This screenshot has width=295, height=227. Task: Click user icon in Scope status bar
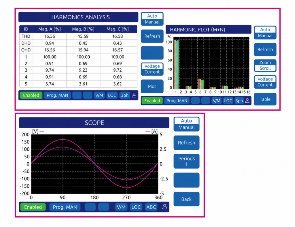[x=164, y=207]
